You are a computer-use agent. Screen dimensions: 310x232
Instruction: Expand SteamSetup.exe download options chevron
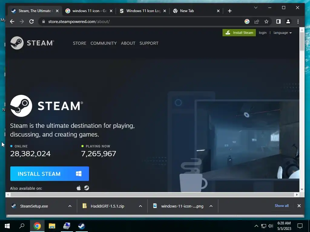(x=70, y=206)
